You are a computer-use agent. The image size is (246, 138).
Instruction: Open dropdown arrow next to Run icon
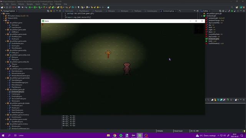point(37,7)
